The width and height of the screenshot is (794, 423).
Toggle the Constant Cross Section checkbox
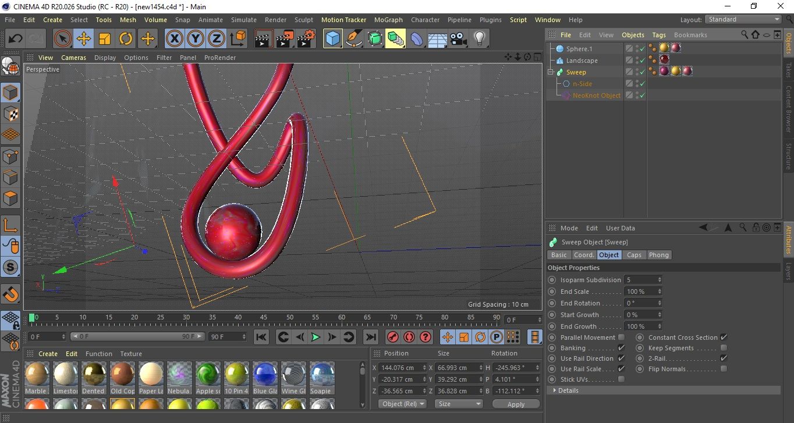pos(724,337)
